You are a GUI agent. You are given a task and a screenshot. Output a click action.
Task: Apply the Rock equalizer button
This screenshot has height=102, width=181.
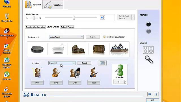coord(94,82)
